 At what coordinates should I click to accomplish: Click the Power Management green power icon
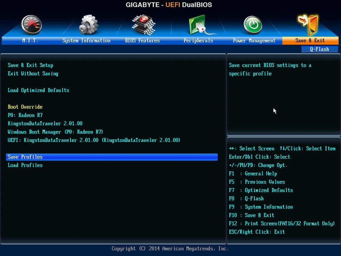[x=253, y=25]
